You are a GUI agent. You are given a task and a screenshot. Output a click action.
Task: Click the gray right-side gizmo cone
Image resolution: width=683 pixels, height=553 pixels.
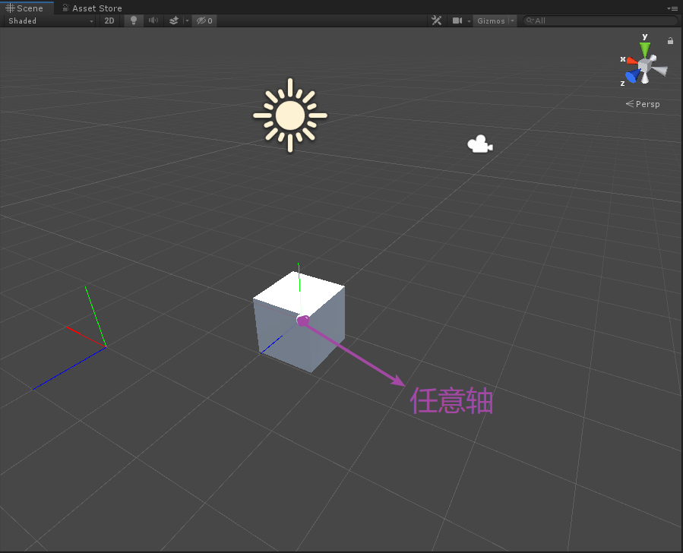(x=660, y=71)
